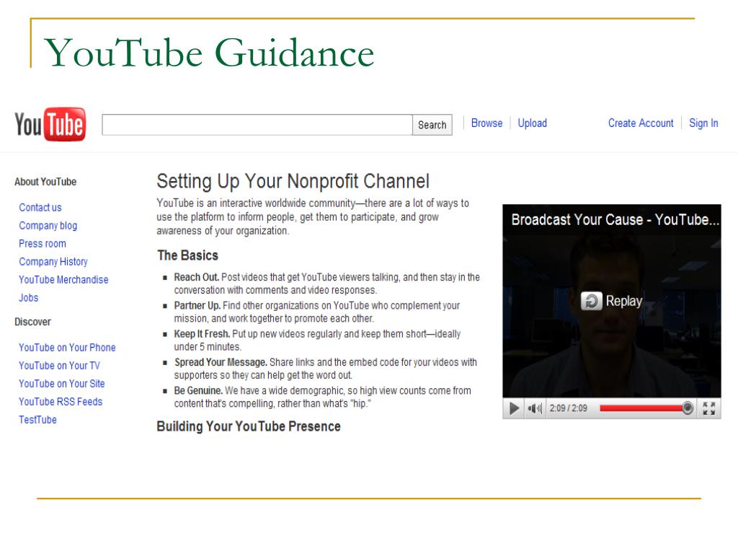The height and width of the screenshot is (554, 738).
Task: Click the 2:09 / 2:09 time display
Action: pos(569,408)
